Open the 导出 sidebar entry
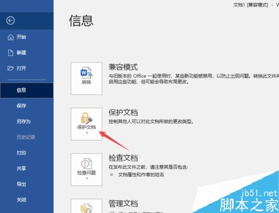The width and height of the screenshot is (279, 213). (27, 184)
